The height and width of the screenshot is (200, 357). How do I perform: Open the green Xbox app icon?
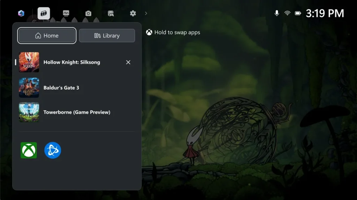click(x=29, y=150)
